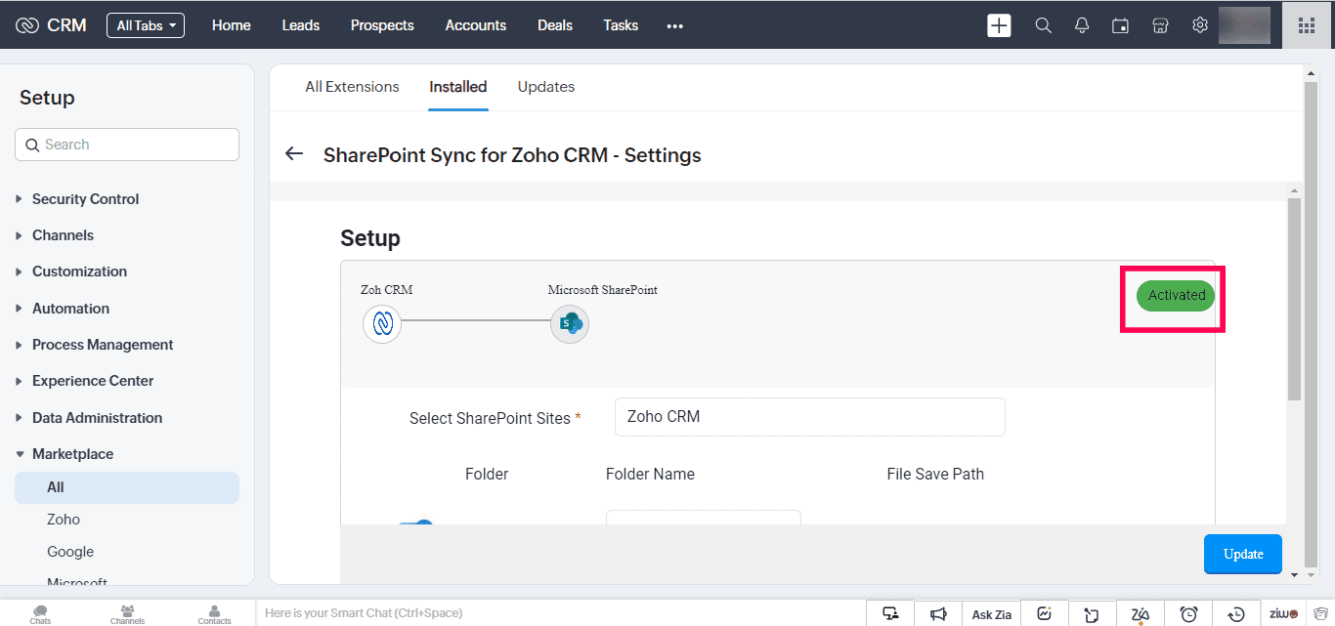Switch to the Installed tab
Screen dimensions: 1335x626
458,87
